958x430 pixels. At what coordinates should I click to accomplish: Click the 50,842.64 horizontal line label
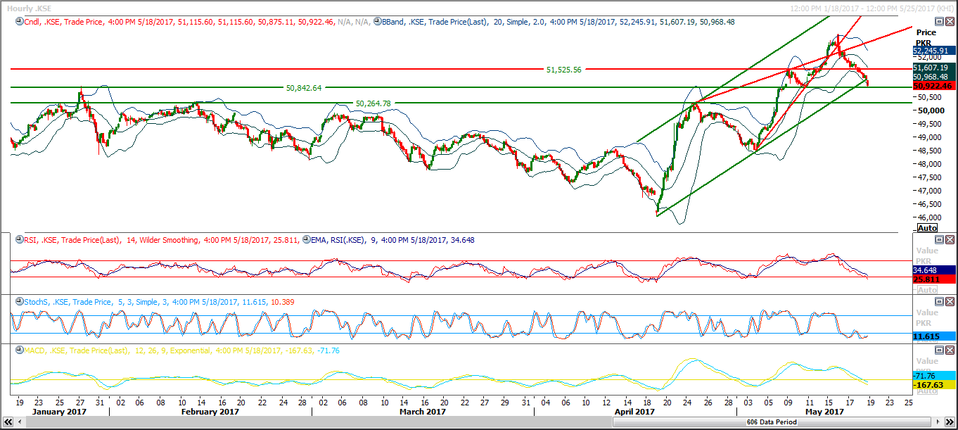(304, 88)
